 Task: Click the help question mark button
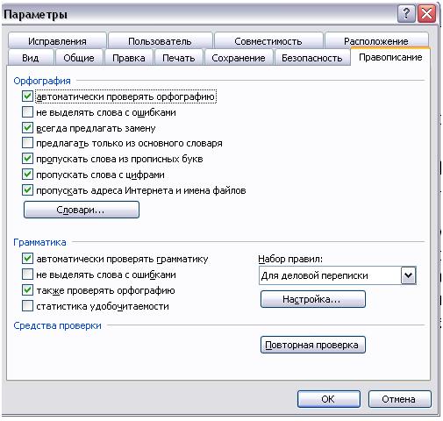(x=406, y=14)
